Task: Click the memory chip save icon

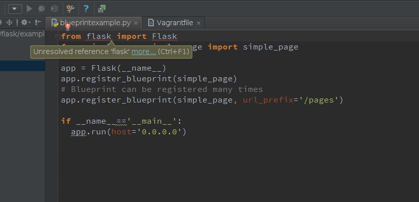Action: click(102, 9)
